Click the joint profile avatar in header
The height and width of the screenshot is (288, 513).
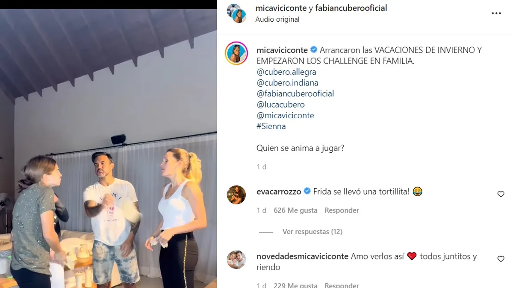[236, 13]
